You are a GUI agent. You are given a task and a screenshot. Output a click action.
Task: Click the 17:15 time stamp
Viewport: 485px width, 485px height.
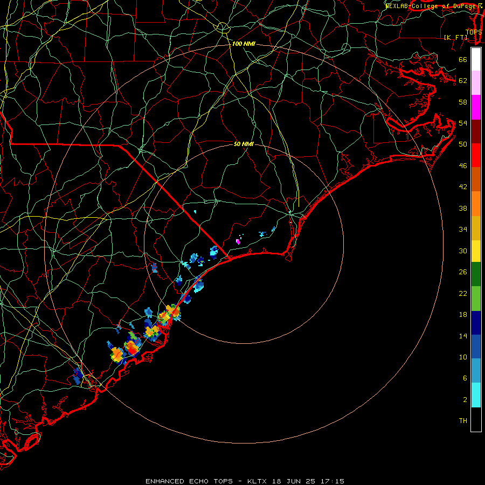pyautogui.click(x=331, y=481)
